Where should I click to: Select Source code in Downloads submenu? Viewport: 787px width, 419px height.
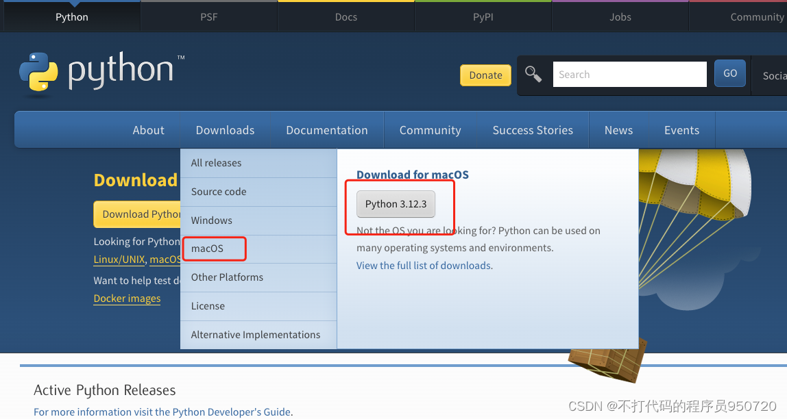258,192
